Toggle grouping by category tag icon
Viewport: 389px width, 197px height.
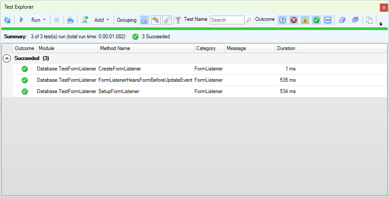pos(167,20)
